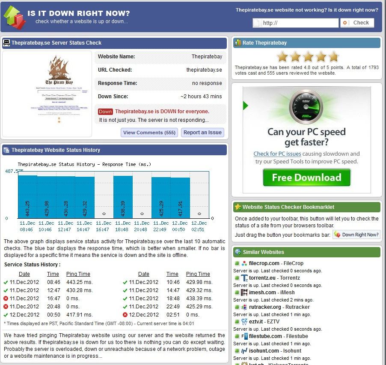Click the star icon on Bookmarklet panel header
The height and width of the screenshot is (365, 386).
[238, 207]
